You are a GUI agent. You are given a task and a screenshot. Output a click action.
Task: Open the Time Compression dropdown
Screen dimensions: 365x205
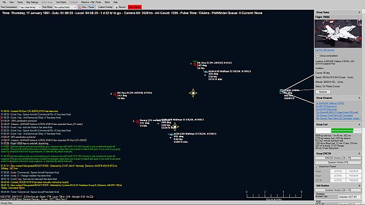30,7
